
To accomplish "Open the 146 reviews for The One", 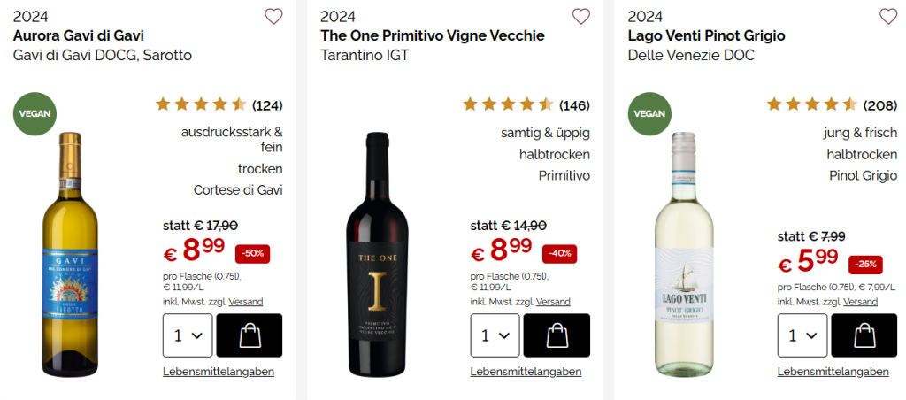I will click(574, 106).
